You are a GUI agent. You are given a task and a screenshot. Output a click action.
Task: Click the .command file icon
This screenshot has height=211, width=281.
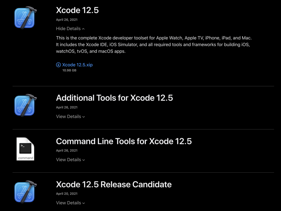25,149
